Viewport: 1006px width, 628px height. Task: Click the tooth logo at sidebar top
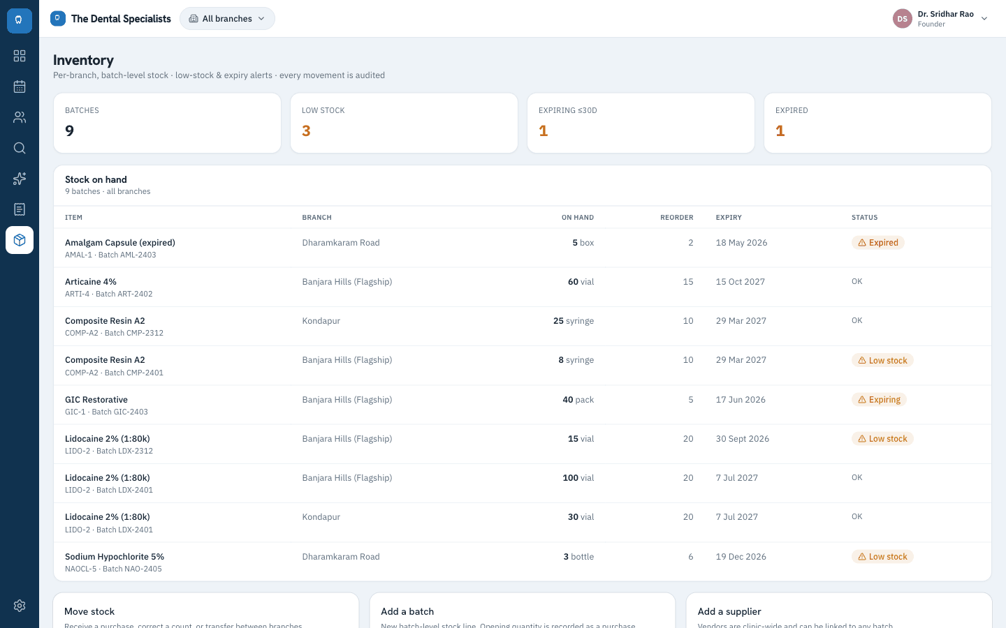coord(20,20)
